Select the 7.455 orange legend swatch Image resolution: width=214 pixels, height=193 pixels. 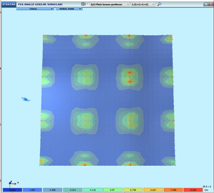pos(173,190)
